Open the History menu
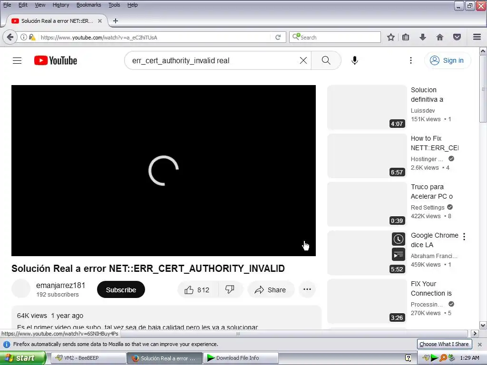487x365 pixels. pyautogui.click(x=61, y=5)
